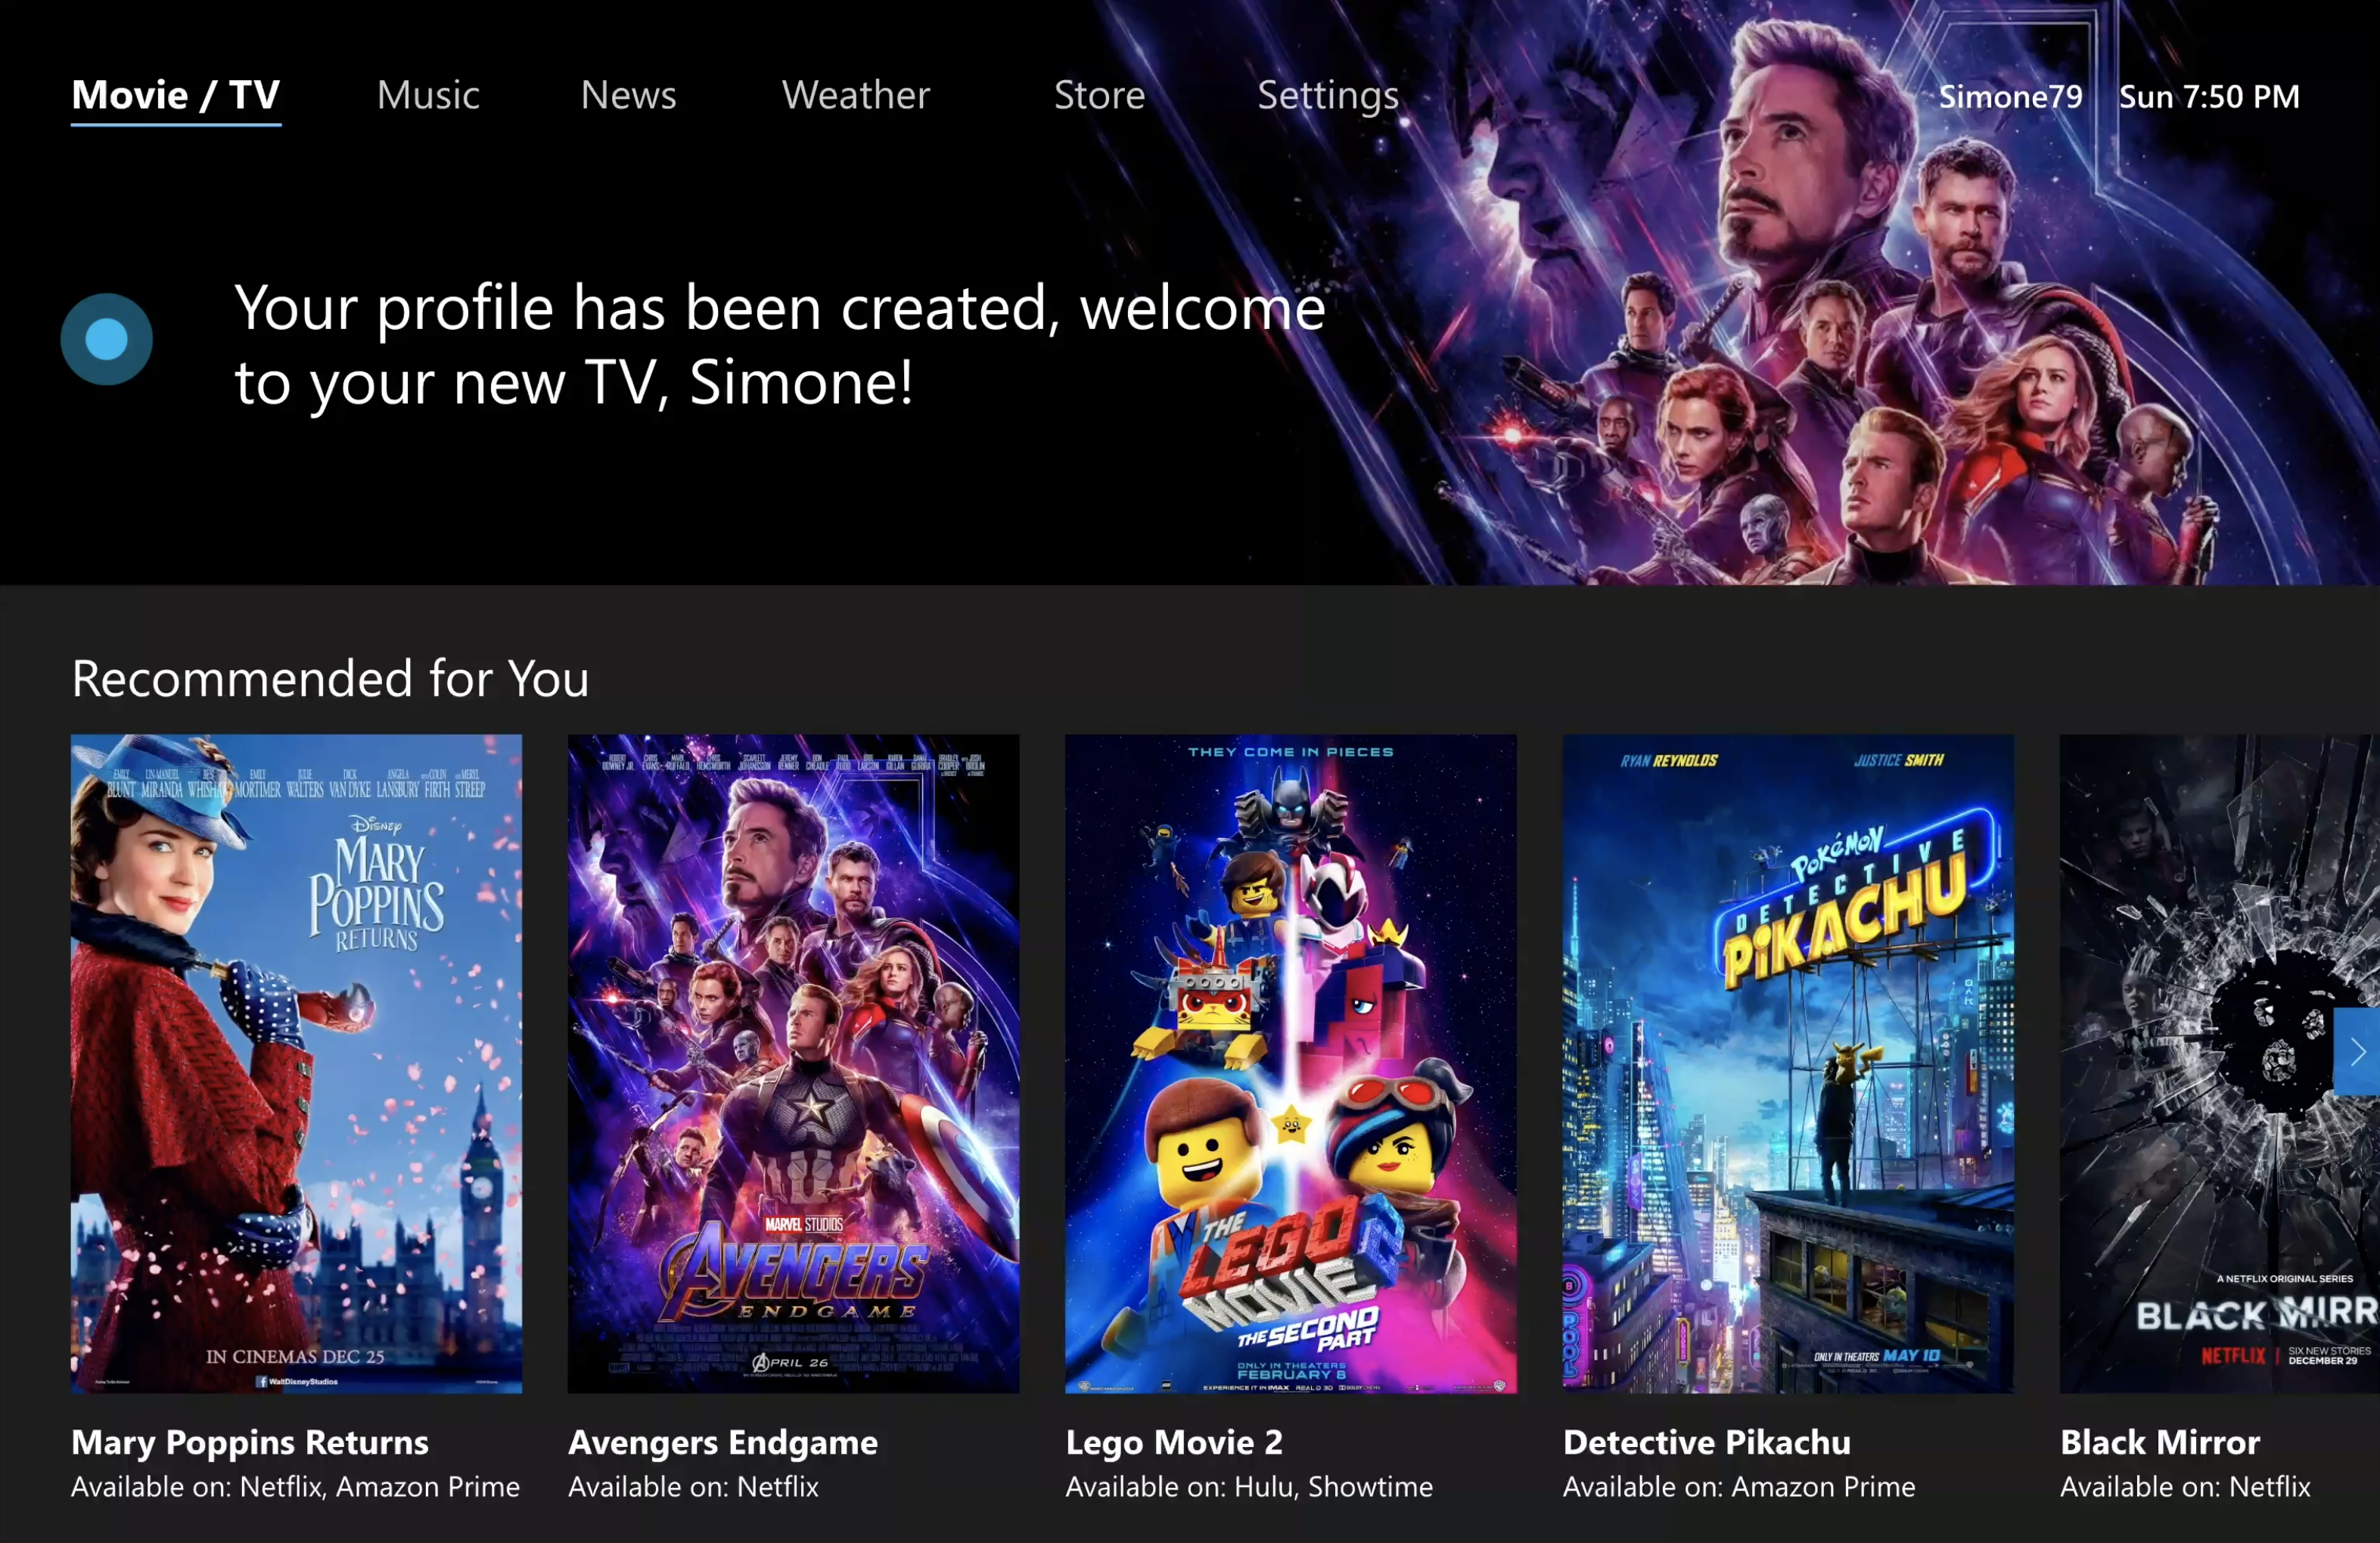
Task: Click 'Available on: Hulu, Showtime' text
Action: pyautogui.click(x=1249, y=1487)
